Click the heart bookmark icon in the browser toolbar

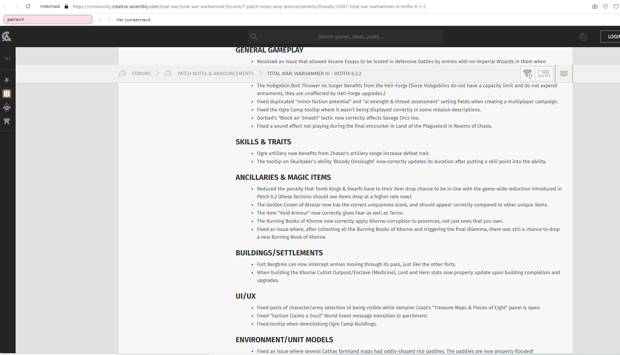pyautogui.click(x=616, y=6)
